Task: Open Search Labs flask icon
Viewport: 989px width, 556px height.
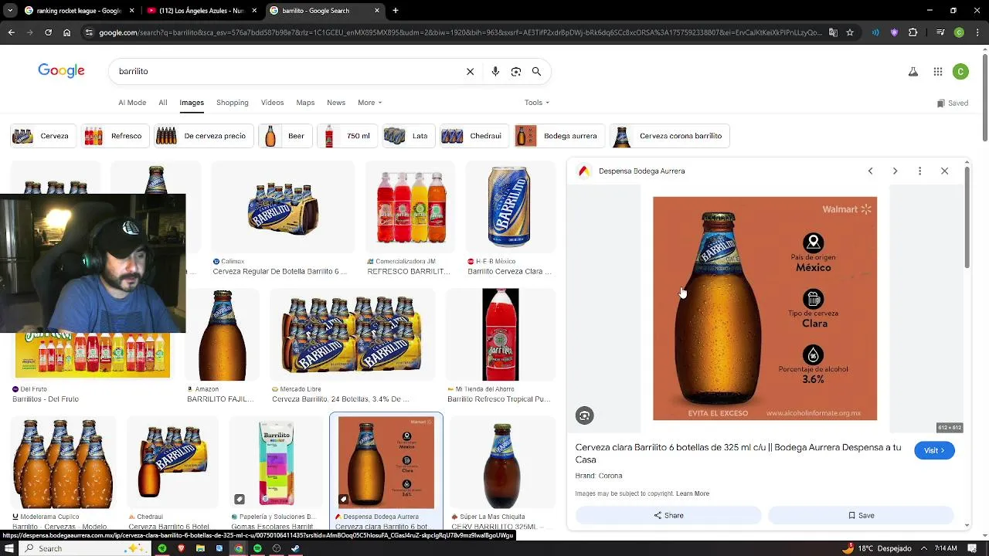Action: pos(913,72)
